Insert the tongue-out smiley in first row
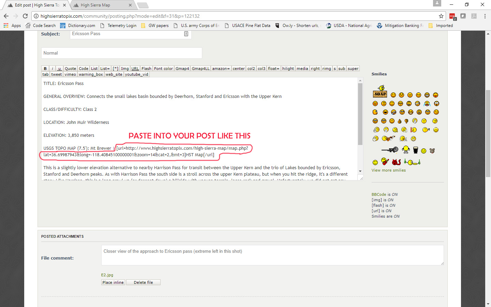This screenshot has width=491, height=307. point(436,95)
